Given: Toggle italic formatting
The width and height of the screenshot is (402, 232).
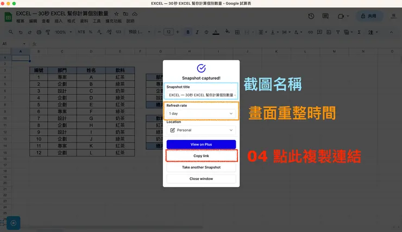Looking at the screenshot, I should pos(197,32).
